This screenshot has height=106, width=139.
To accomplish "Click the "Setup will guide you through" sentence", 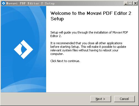I will (x=89, y=32).
